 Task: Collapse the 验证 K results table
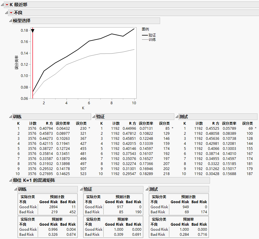click(94, 117)
